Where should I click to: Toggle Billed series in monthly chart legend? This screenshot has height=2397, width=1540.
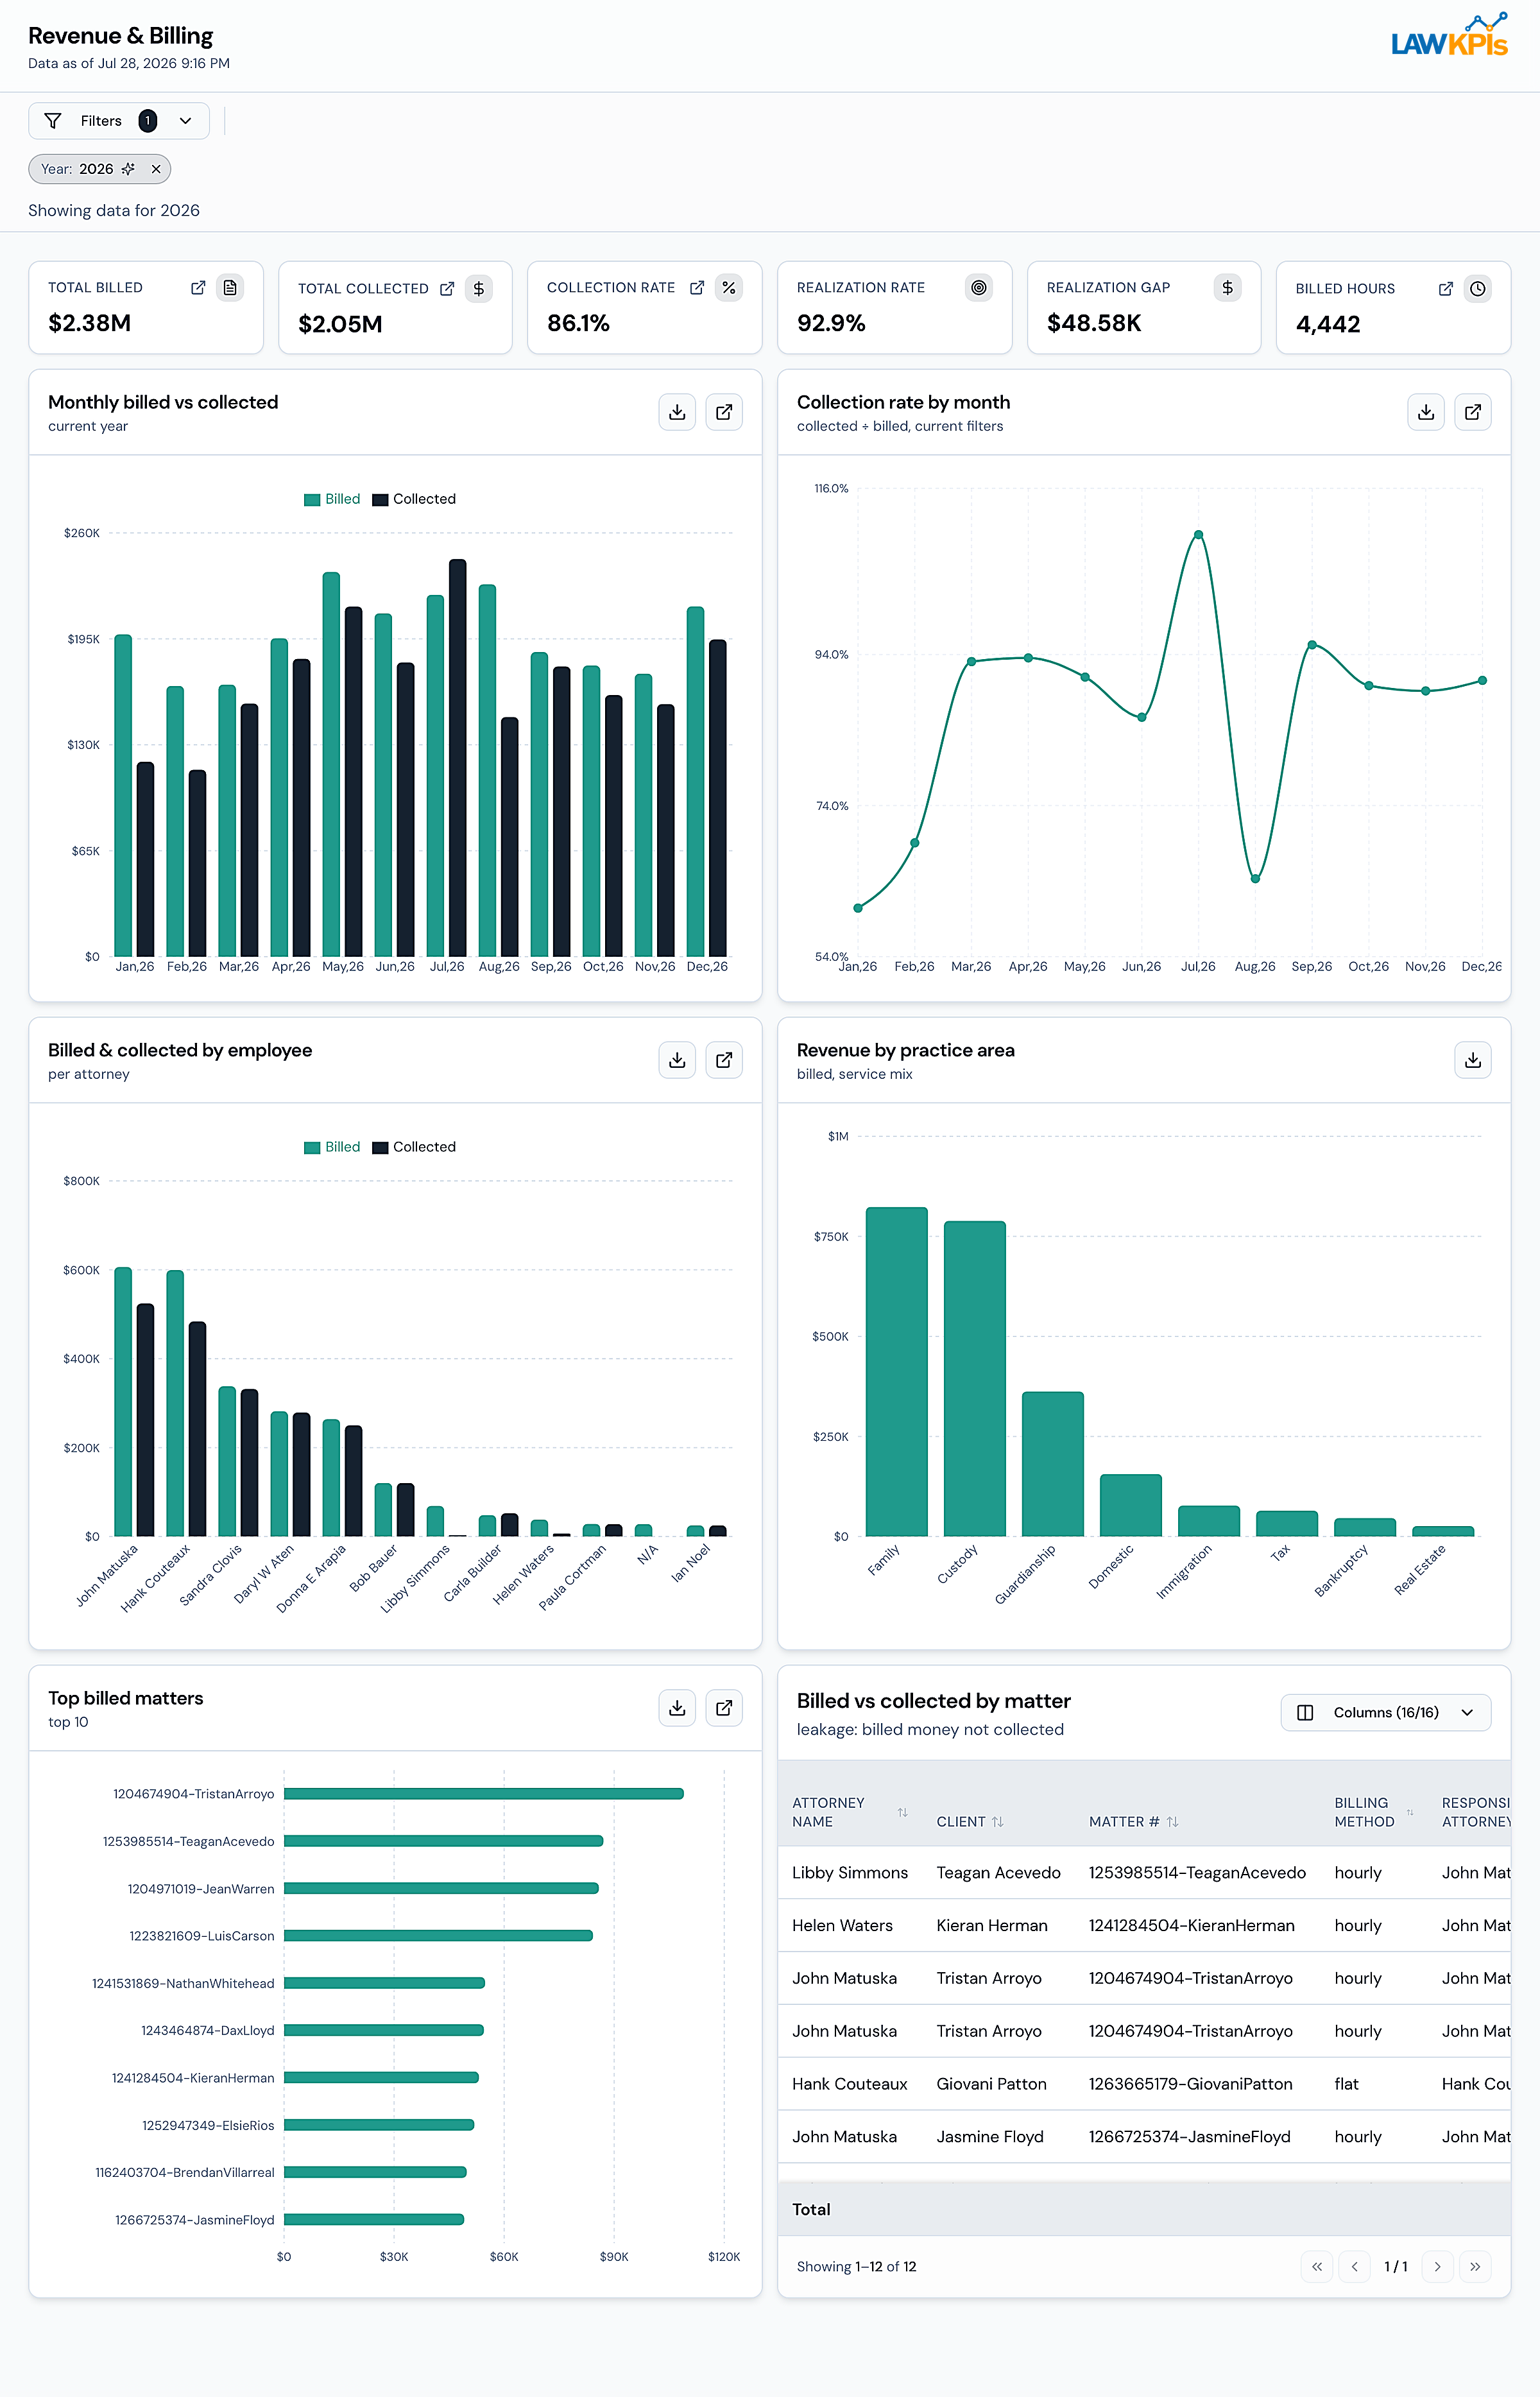coord(332,499)
